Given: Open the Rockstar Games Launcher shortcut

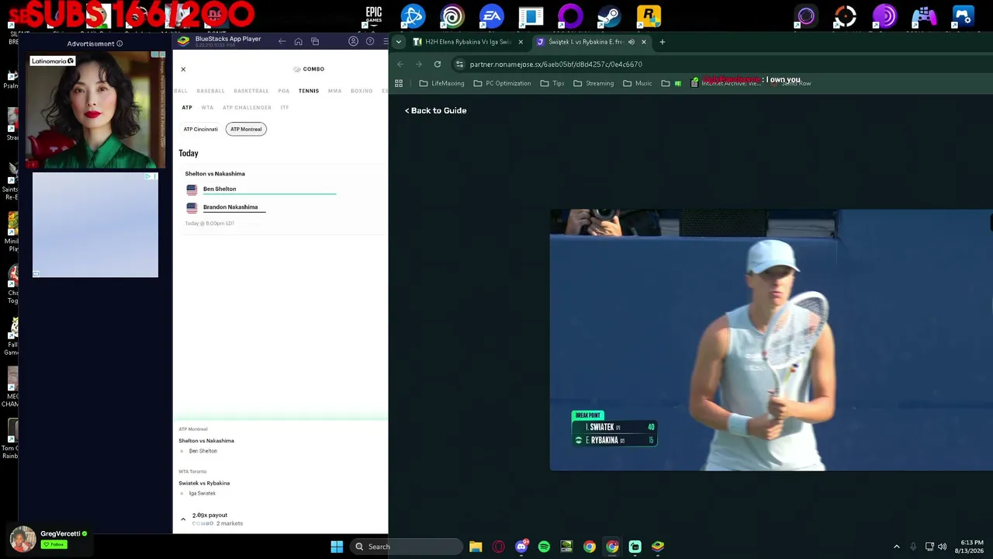Looking at the screenshot, I should coord(649,16).
